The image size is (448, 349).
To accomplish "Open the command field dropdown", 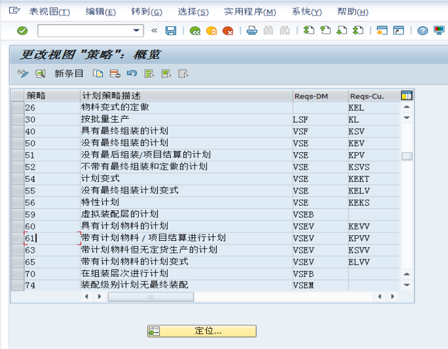I will [135, 31].
